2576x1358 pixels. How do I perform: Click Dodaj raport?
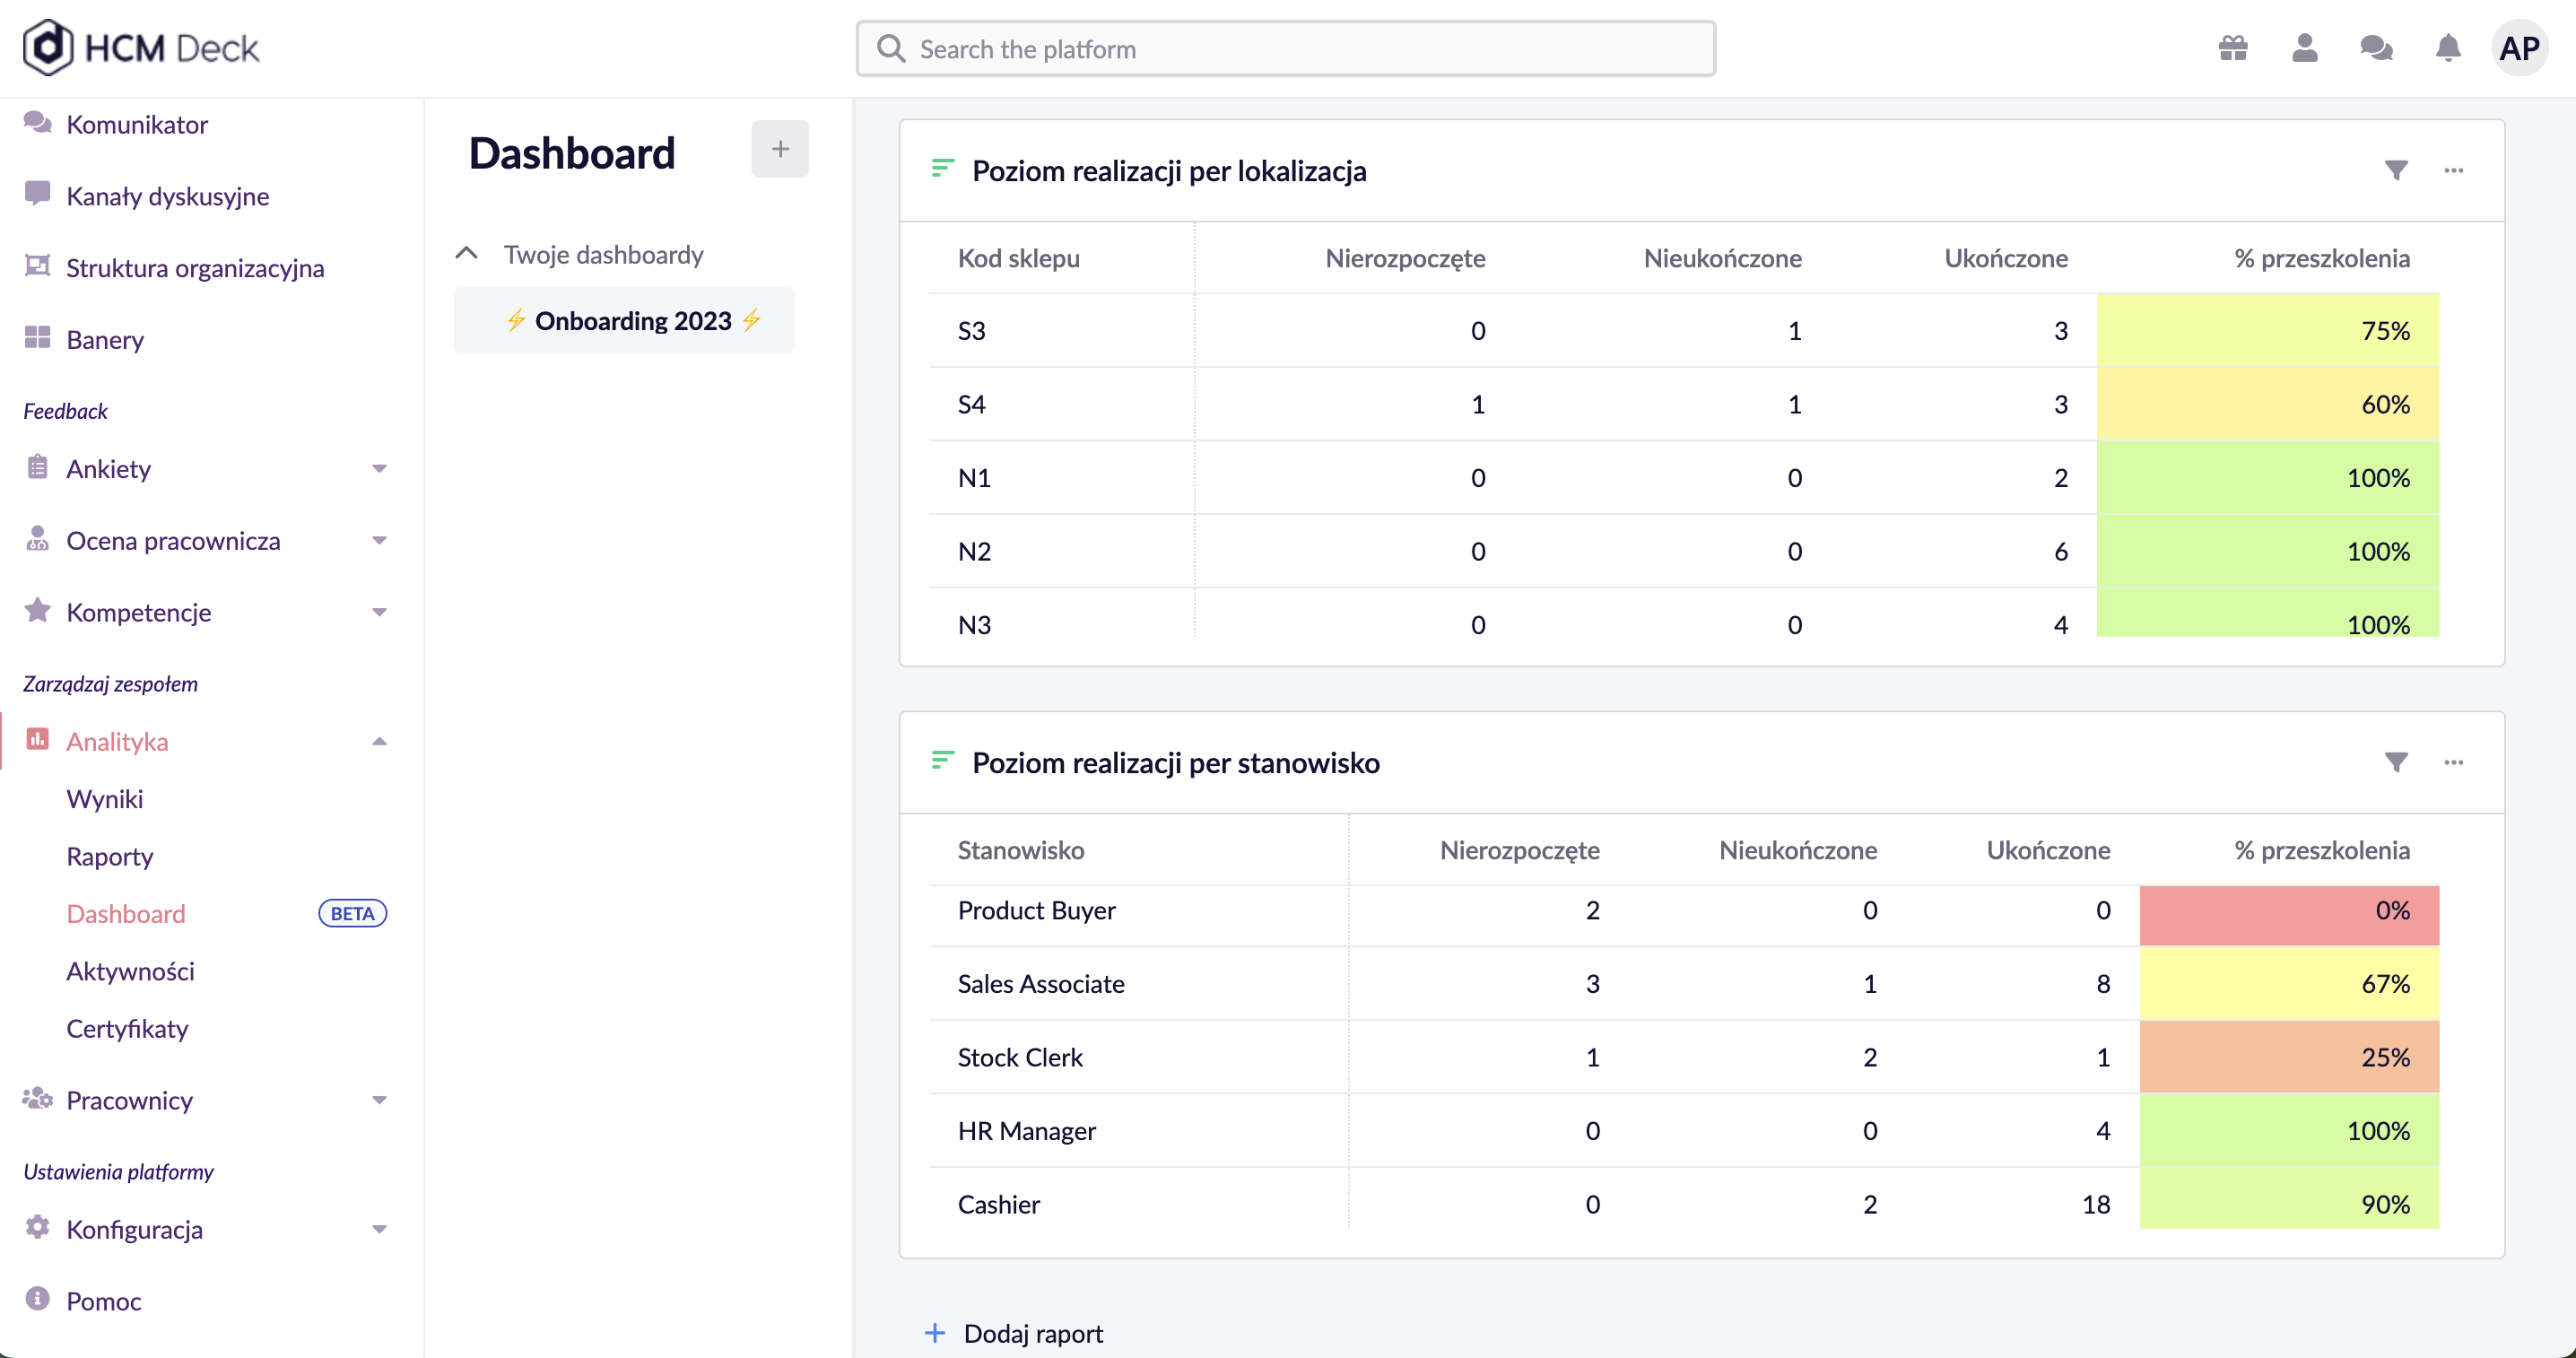point(1015,1333)
